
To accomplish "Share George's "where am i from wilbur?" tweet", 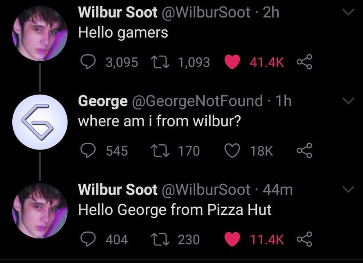I will (303, 151).
